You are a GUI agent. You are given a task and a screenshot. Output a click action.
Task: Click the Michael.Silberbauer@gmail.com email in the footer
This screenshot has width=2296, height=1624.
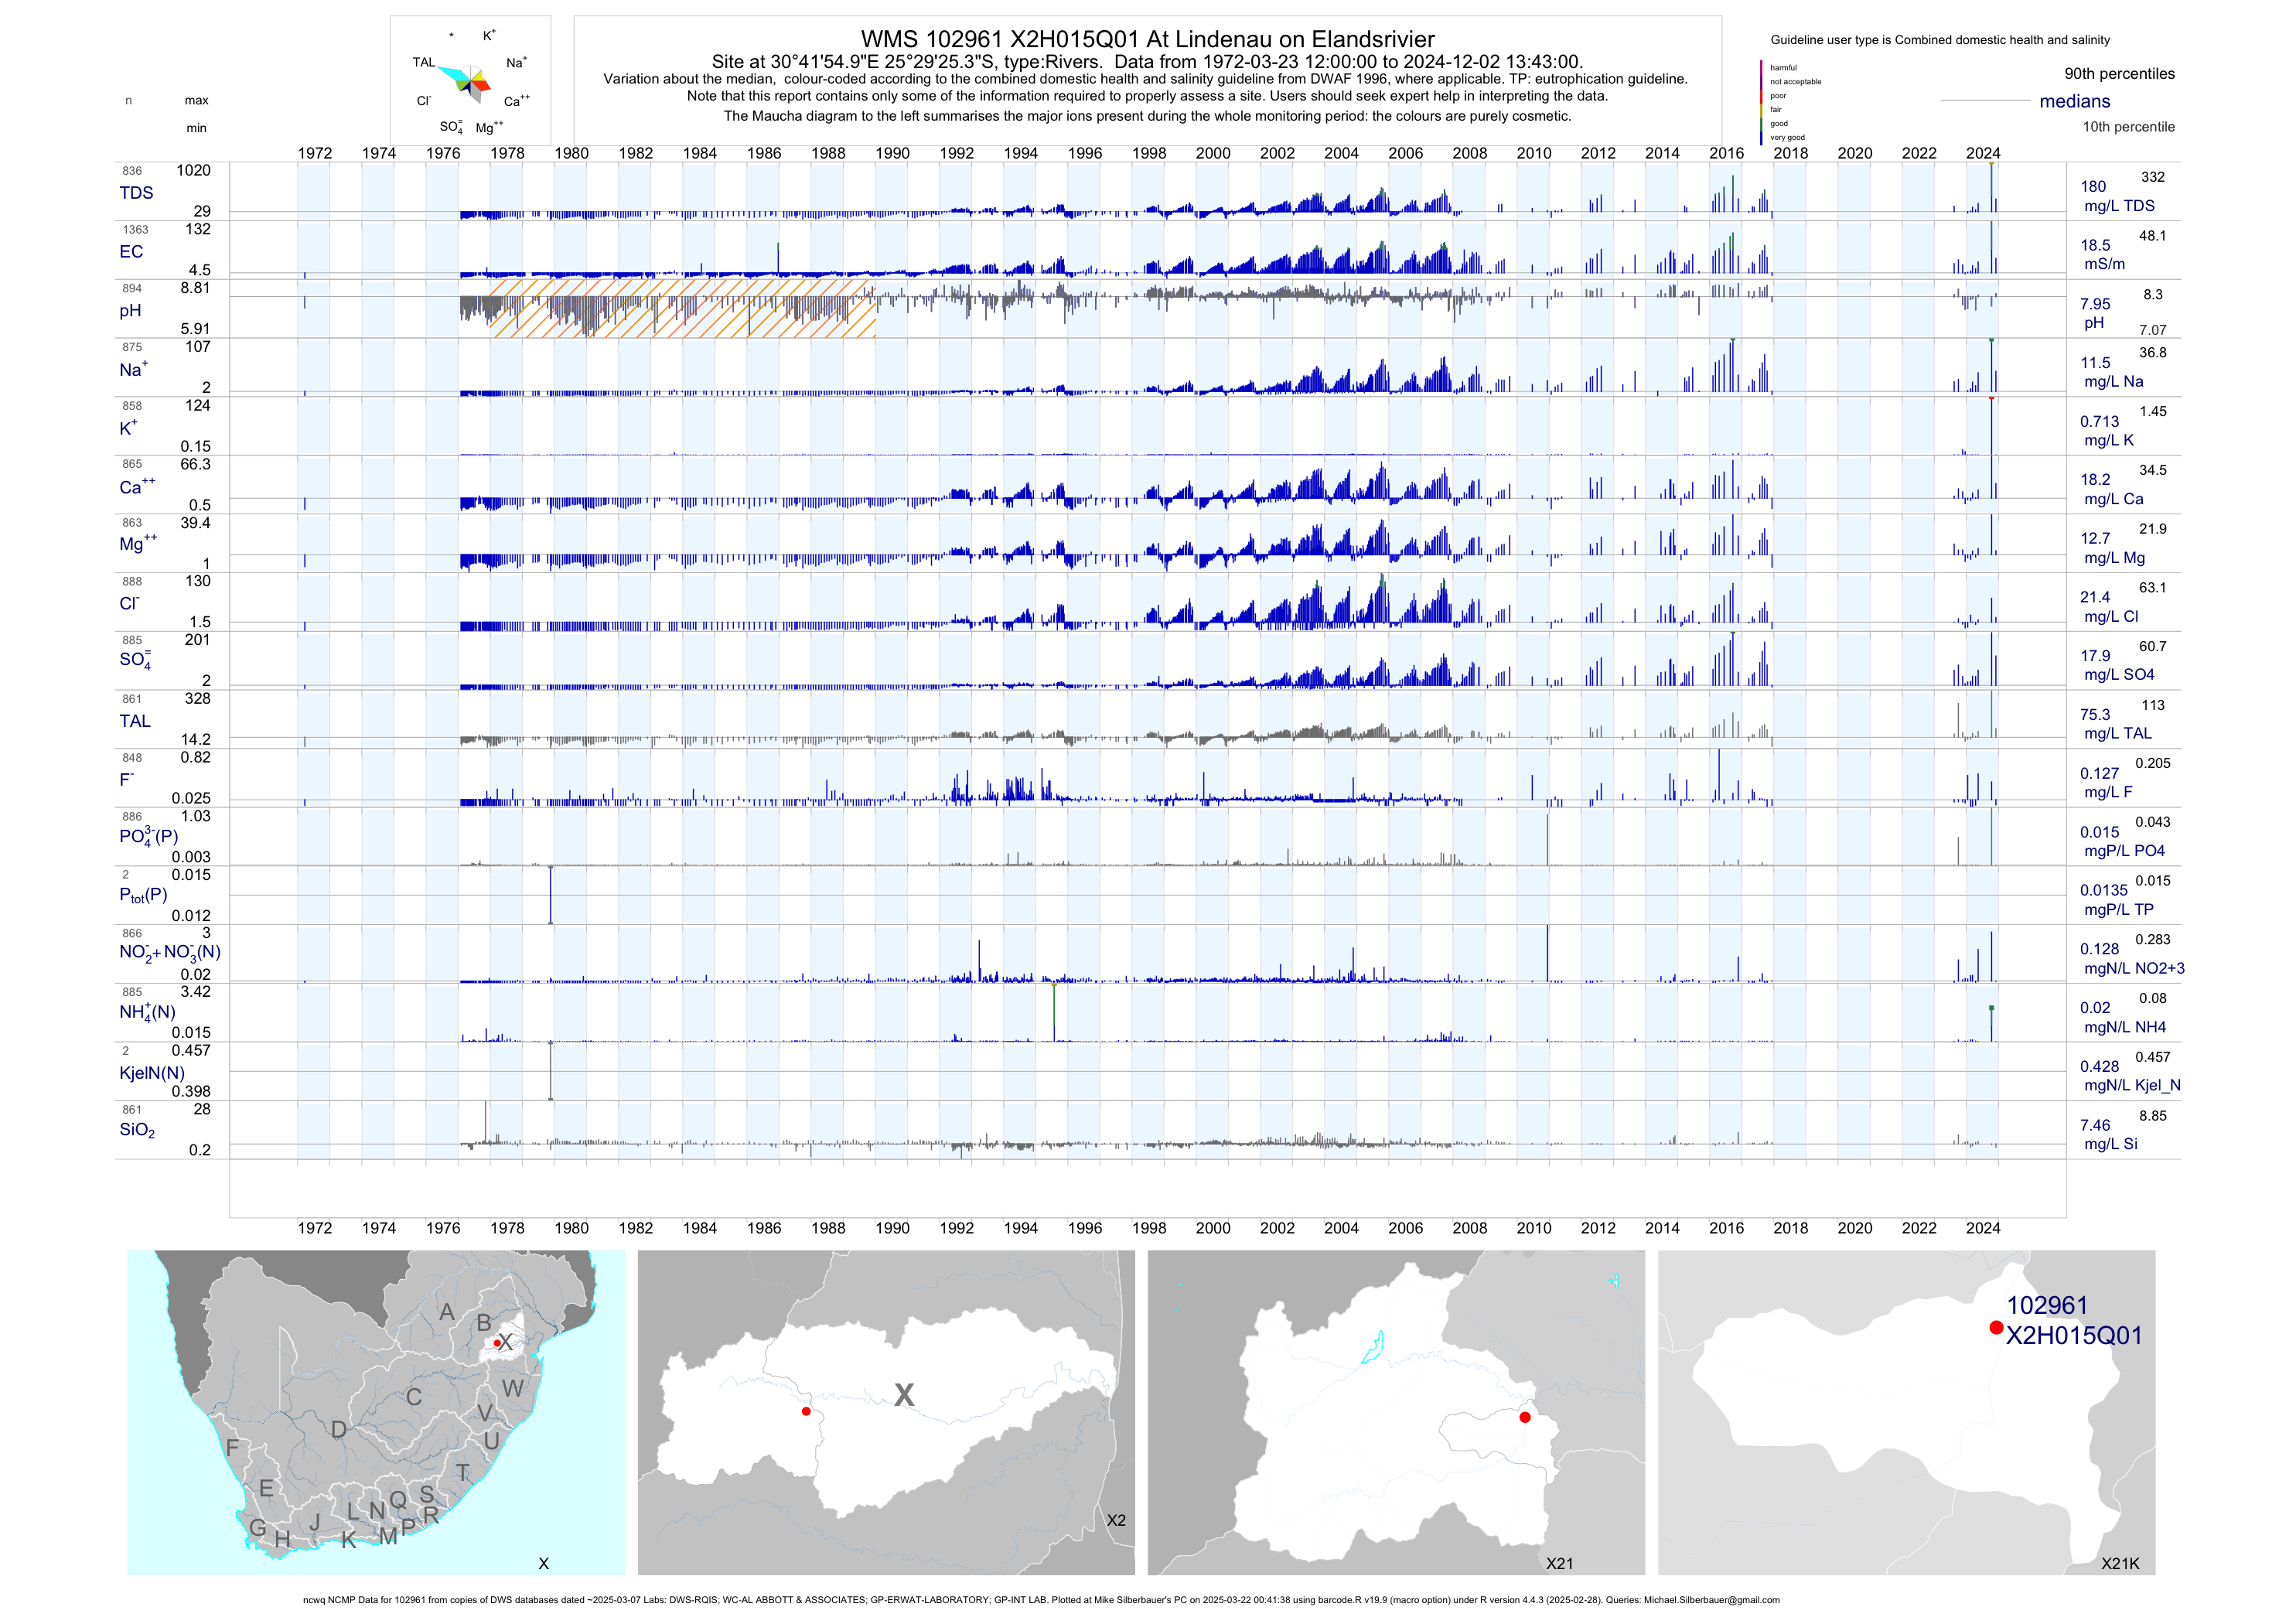[x=1711, y=1600]
